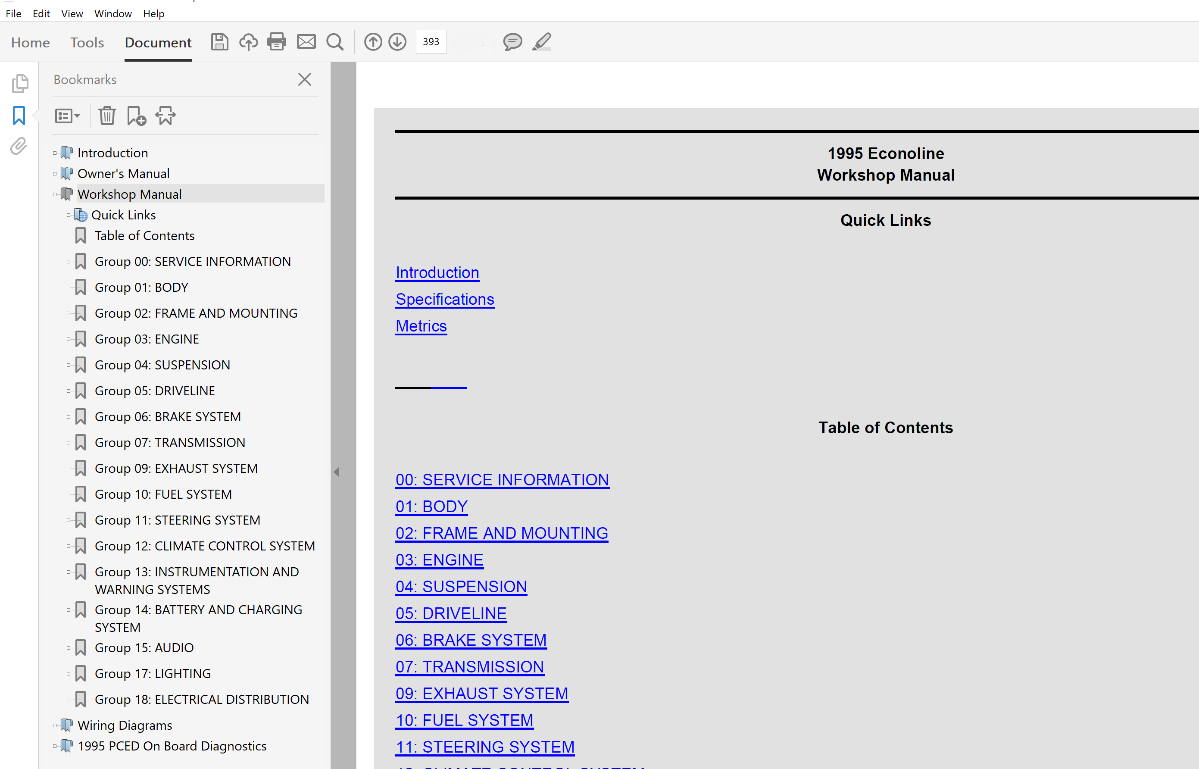Go to next page arrow
This screenshot has width=1199, height=769.
pyautogui.click(x=397, y=42)
